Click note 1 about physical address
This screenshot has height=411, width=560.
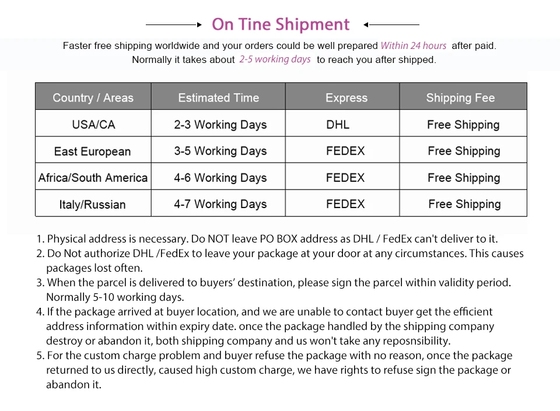pyautogui.click(x=267, y=238)
